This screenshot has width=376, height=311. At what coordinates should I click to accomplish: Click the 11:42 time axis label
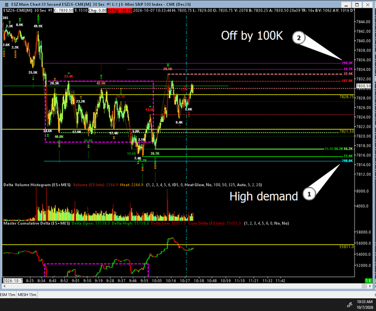click(280, 281)
